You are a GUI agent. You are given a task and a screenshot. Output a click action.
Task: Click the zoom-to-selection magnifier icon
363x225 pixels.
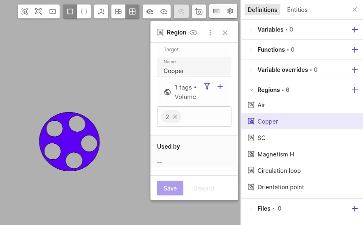tap(38, 11)
